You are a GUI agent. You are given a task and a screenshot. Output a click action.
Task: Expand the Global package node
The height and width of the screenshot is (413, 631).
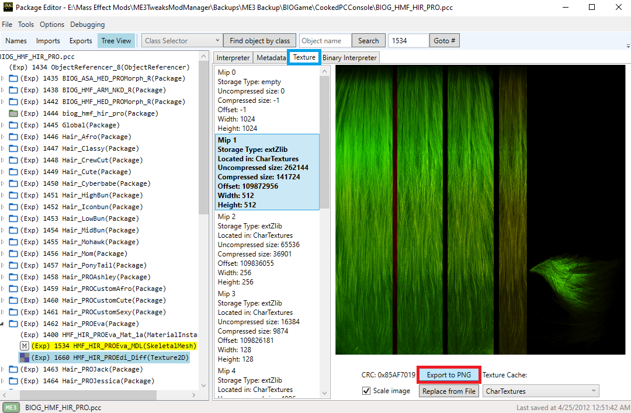[x=2, y=125]
